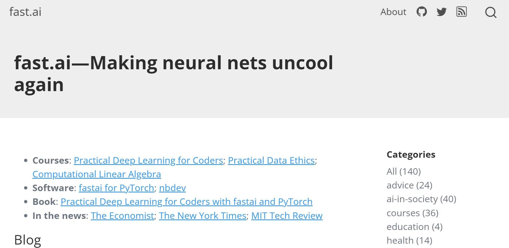
Task: Open the Twitter bird icon
Action: [x=441, y=12]
